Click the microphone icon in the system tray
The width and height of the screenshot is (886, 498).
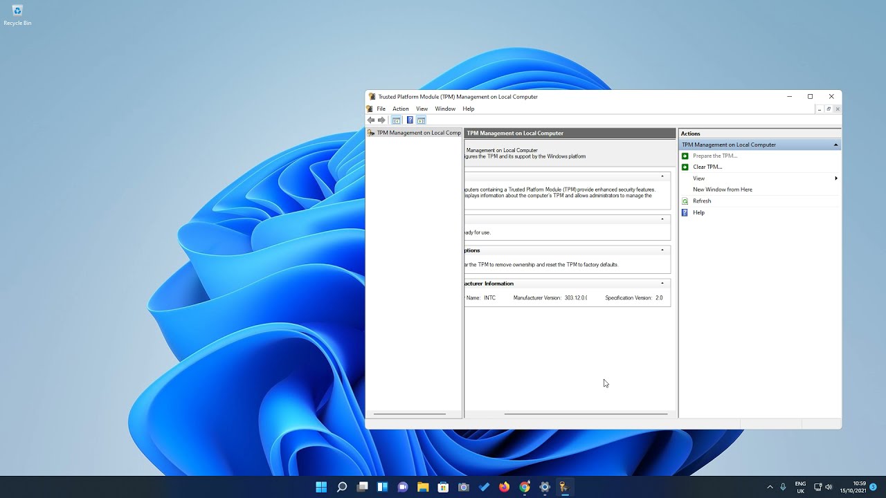(x=783, y=487)
